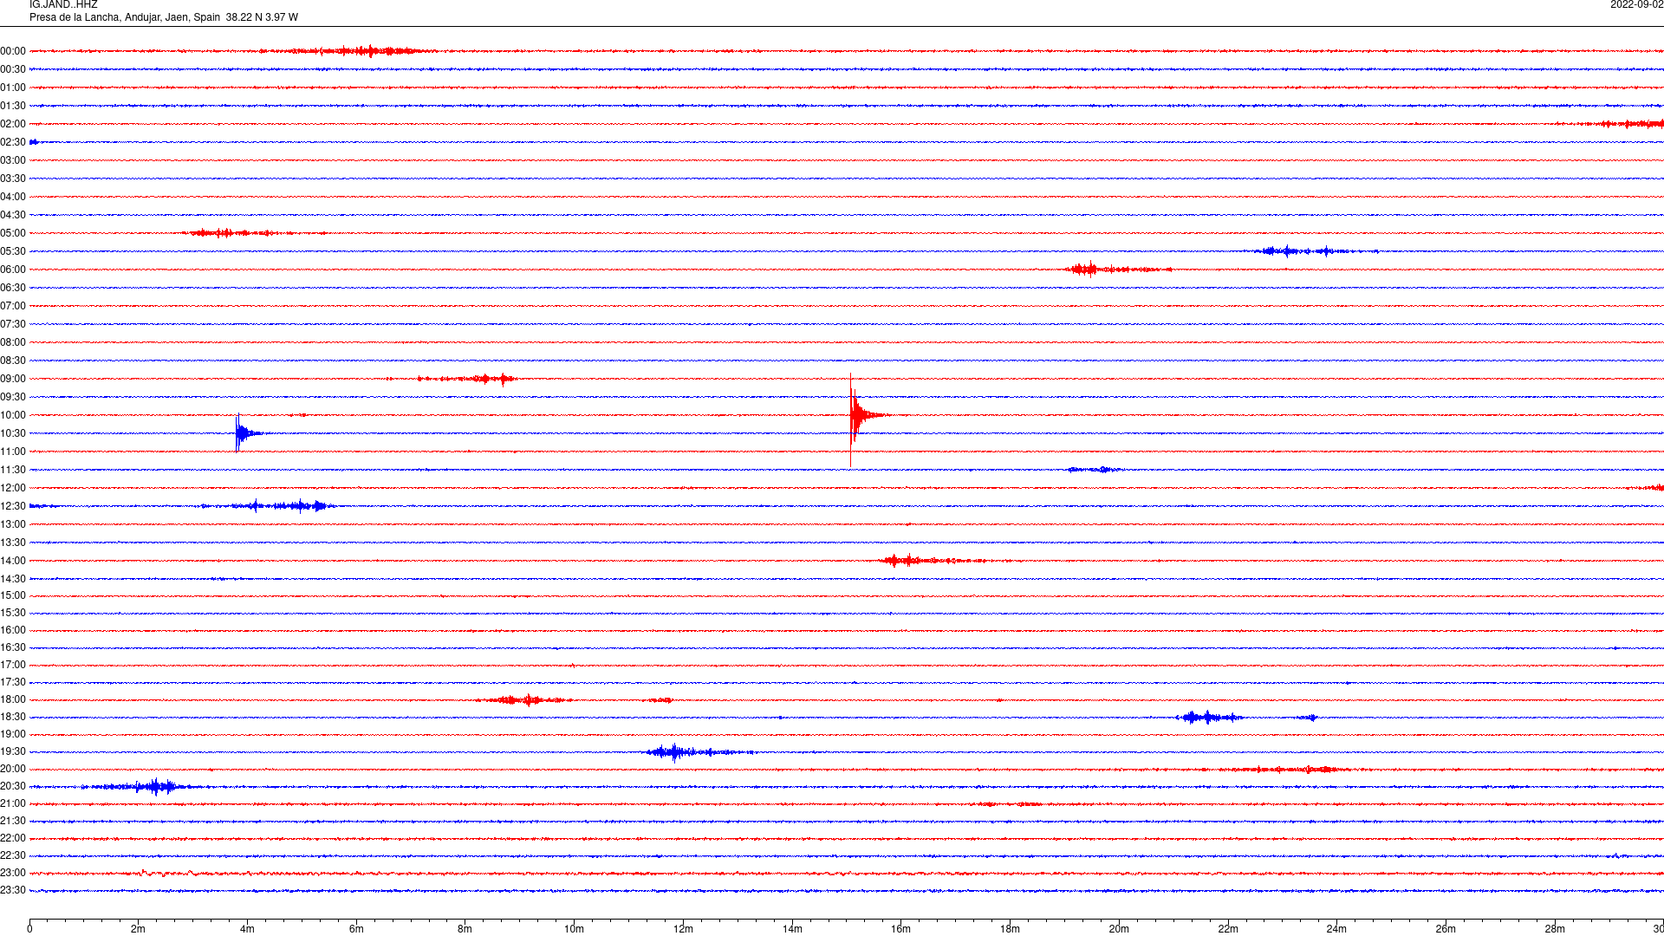
Task: Click the 10m tick label on time axis
Action: click(x=574, y=929)
